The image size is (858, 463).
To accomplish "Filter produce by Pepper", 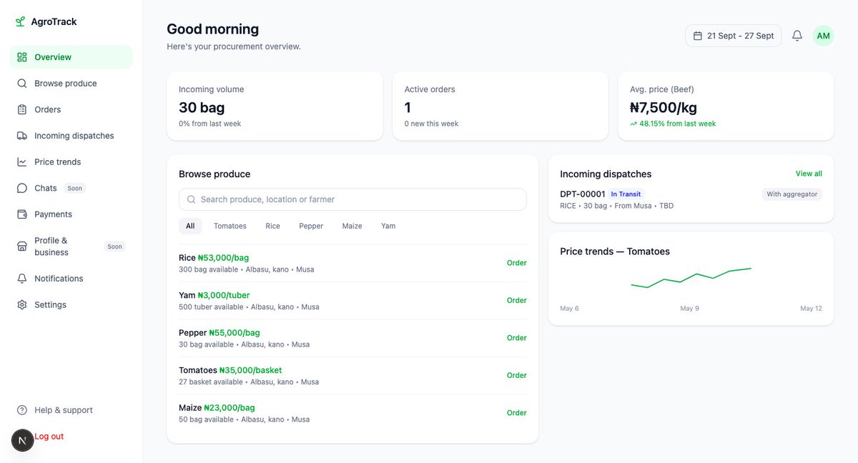I will pos(311,226).
